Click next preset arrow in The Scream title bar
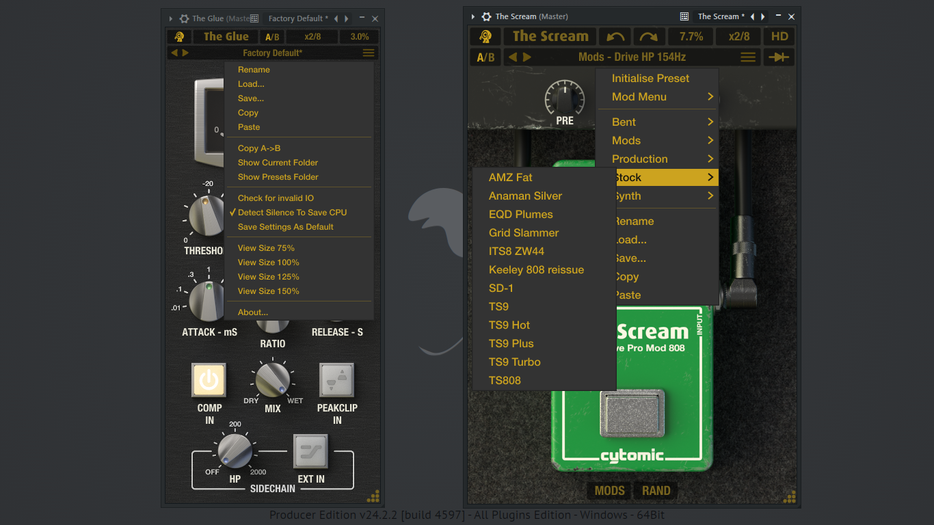This screenshot has height=525, width=934. coord(763,16)
